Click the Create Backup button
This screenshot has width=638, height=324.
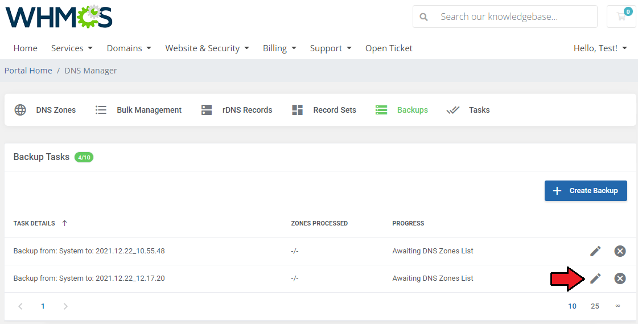coord(586,191)
